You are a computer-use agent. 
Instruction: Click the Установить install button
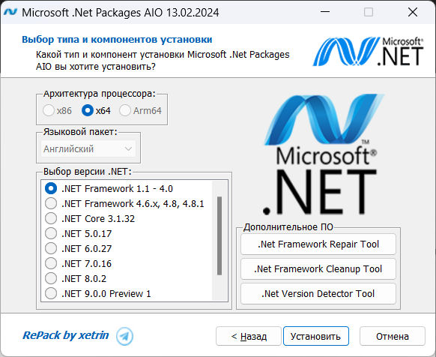tap(316, 336)
